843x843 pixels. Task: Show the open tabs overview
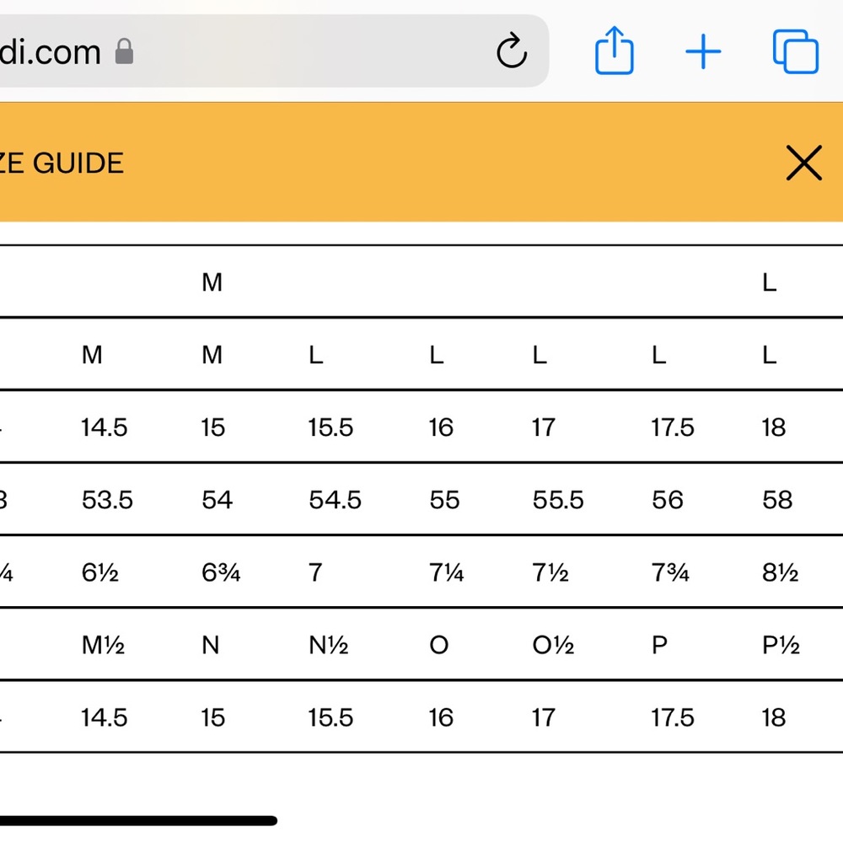[x=795, y=51]
